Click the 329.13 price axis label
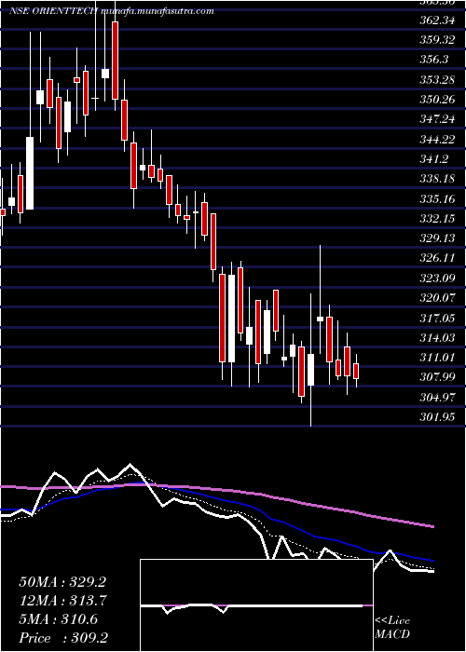The height and width of the screenshot is (652, 466). click(436, 238)
